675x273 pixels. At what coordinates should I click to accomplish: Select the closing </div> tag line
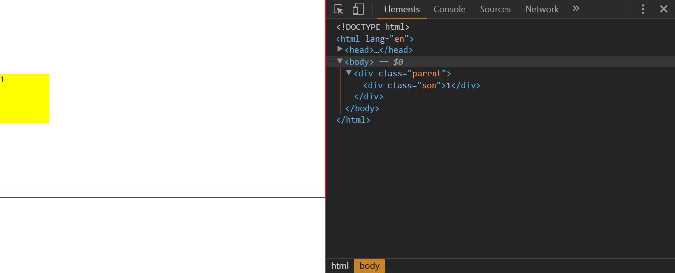369,96
